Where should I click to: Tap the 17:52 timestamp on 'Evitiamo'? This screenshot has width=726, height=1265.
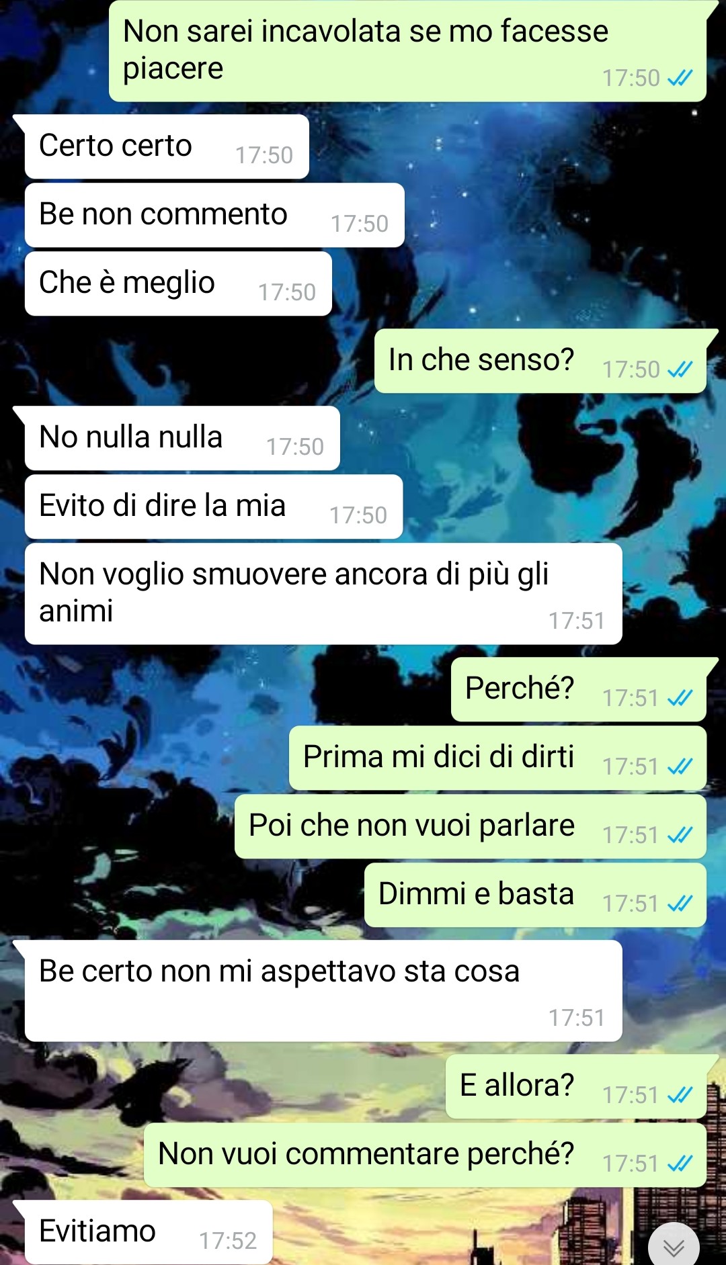click(x=228, y=1241)
